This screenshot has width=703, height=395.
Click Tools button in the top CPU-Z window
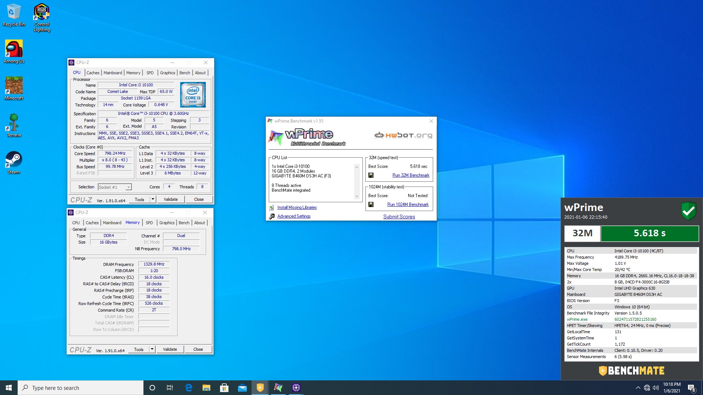pos(140,199)
